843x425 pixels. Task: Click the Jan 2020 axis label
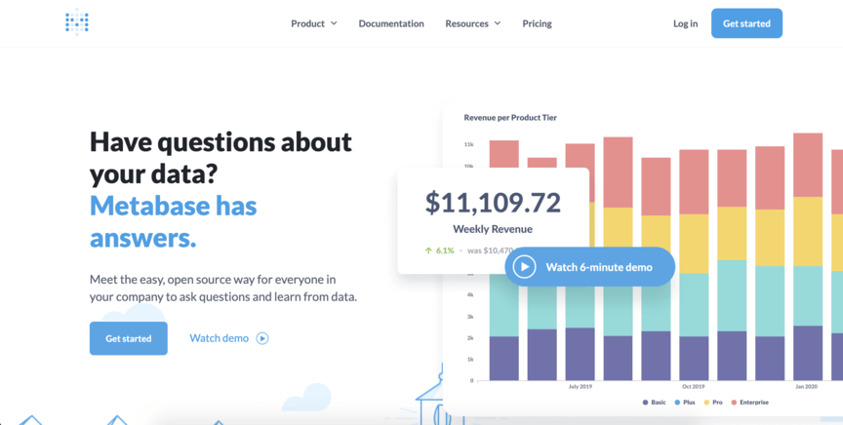[x=807, y=386]
